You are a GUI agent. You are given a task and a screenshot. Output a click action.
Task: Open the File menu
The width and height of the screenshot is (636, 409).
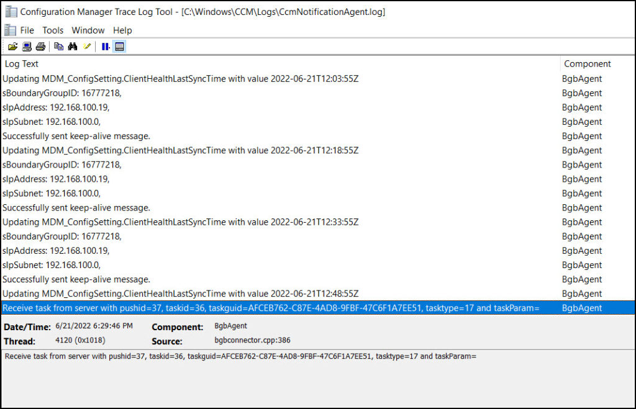tap(27, 30)
